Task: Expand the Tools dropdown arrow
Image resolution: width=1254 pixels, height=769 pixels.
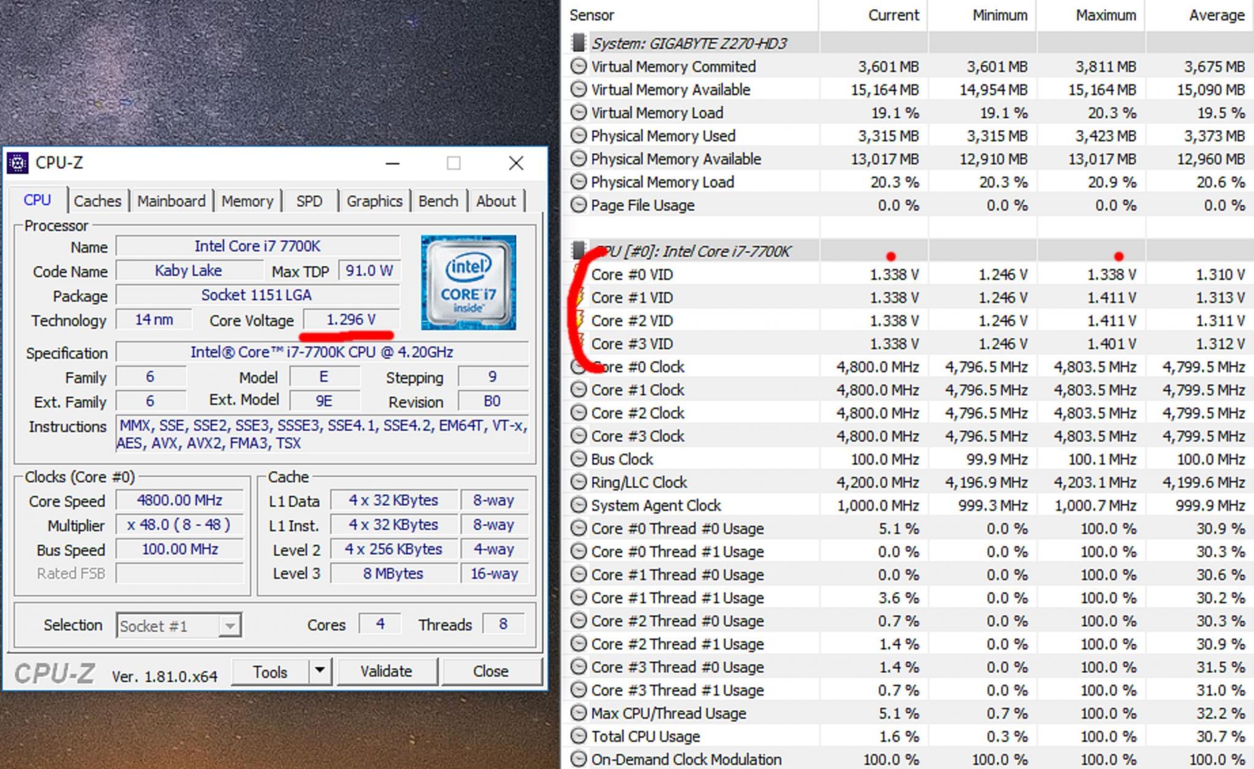Action: (x=320, y=672)
